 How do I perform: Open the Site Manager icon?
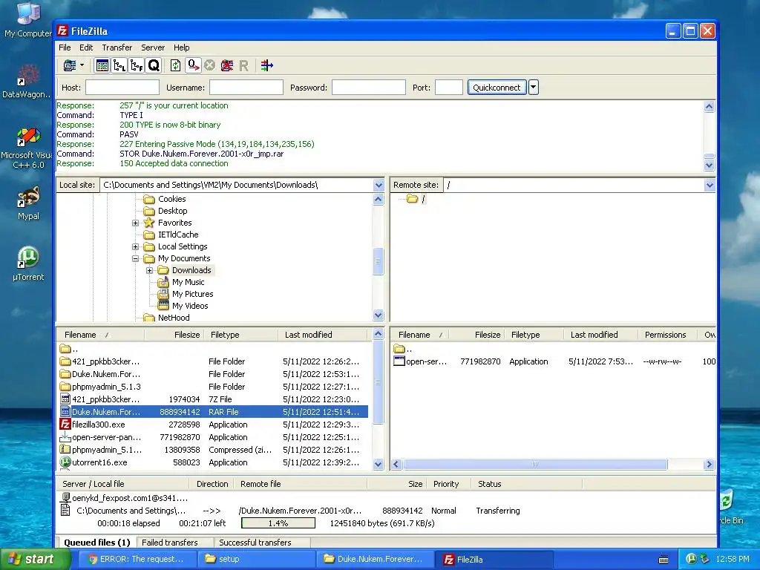click(70, 65)
